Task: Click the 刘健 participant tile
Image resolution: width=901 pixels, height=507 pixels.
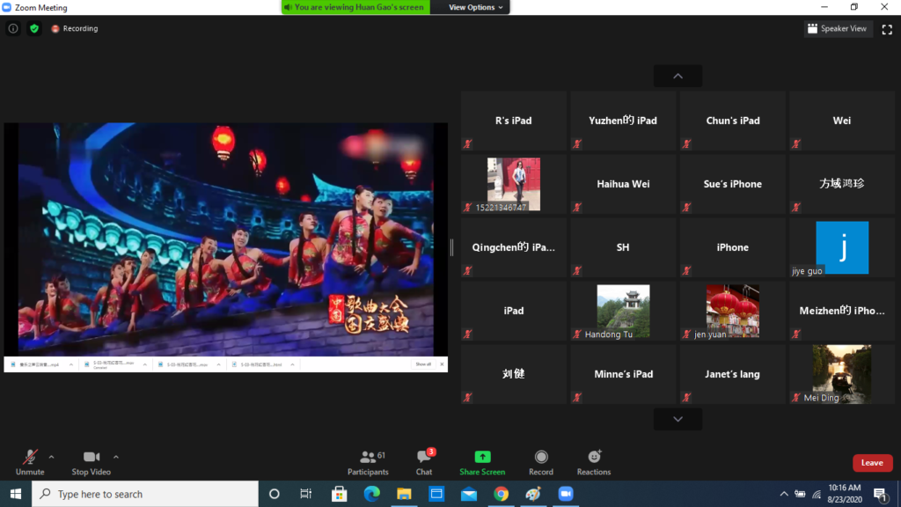Action: (x=514, y=373)
